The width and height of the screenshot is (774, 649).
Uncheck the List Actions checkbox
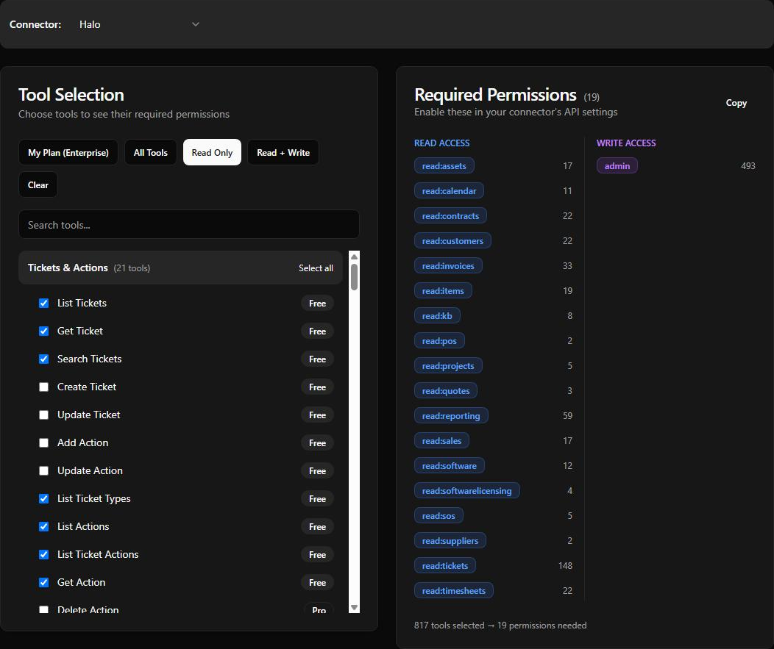pos(44,527)
